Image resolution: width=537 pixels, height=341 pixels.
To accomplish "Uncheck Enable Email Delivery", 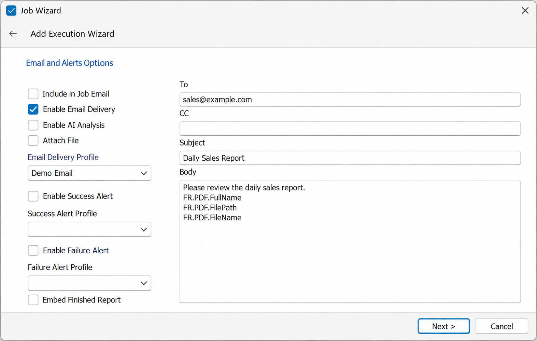I will [33, 109].
